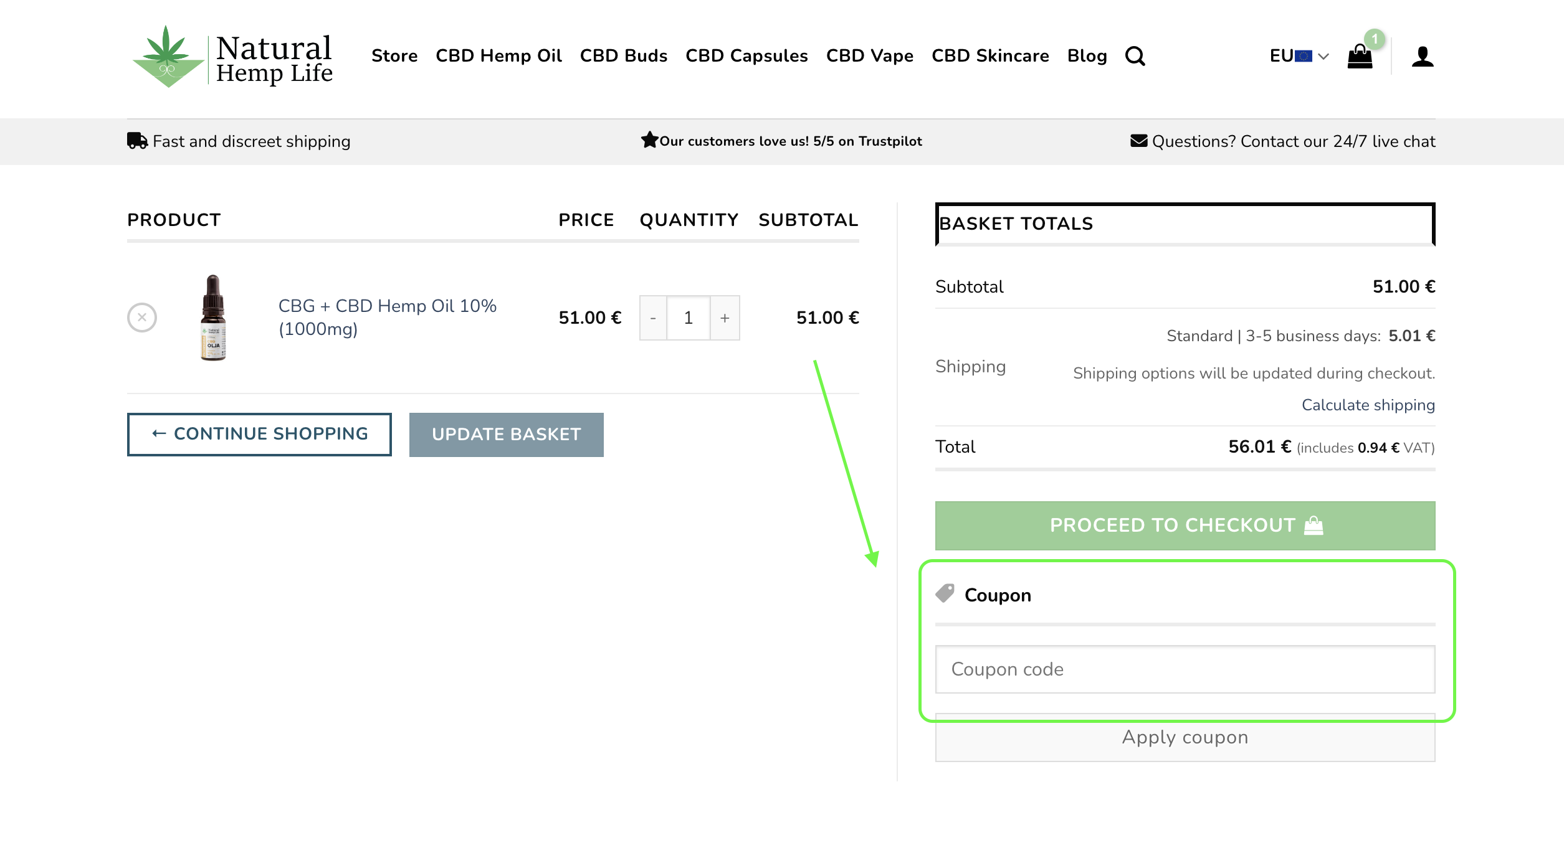Click the quantity decrease minus button
Image resolution: width=1564 pixels, height=853 pixels.
click(653, 318)
